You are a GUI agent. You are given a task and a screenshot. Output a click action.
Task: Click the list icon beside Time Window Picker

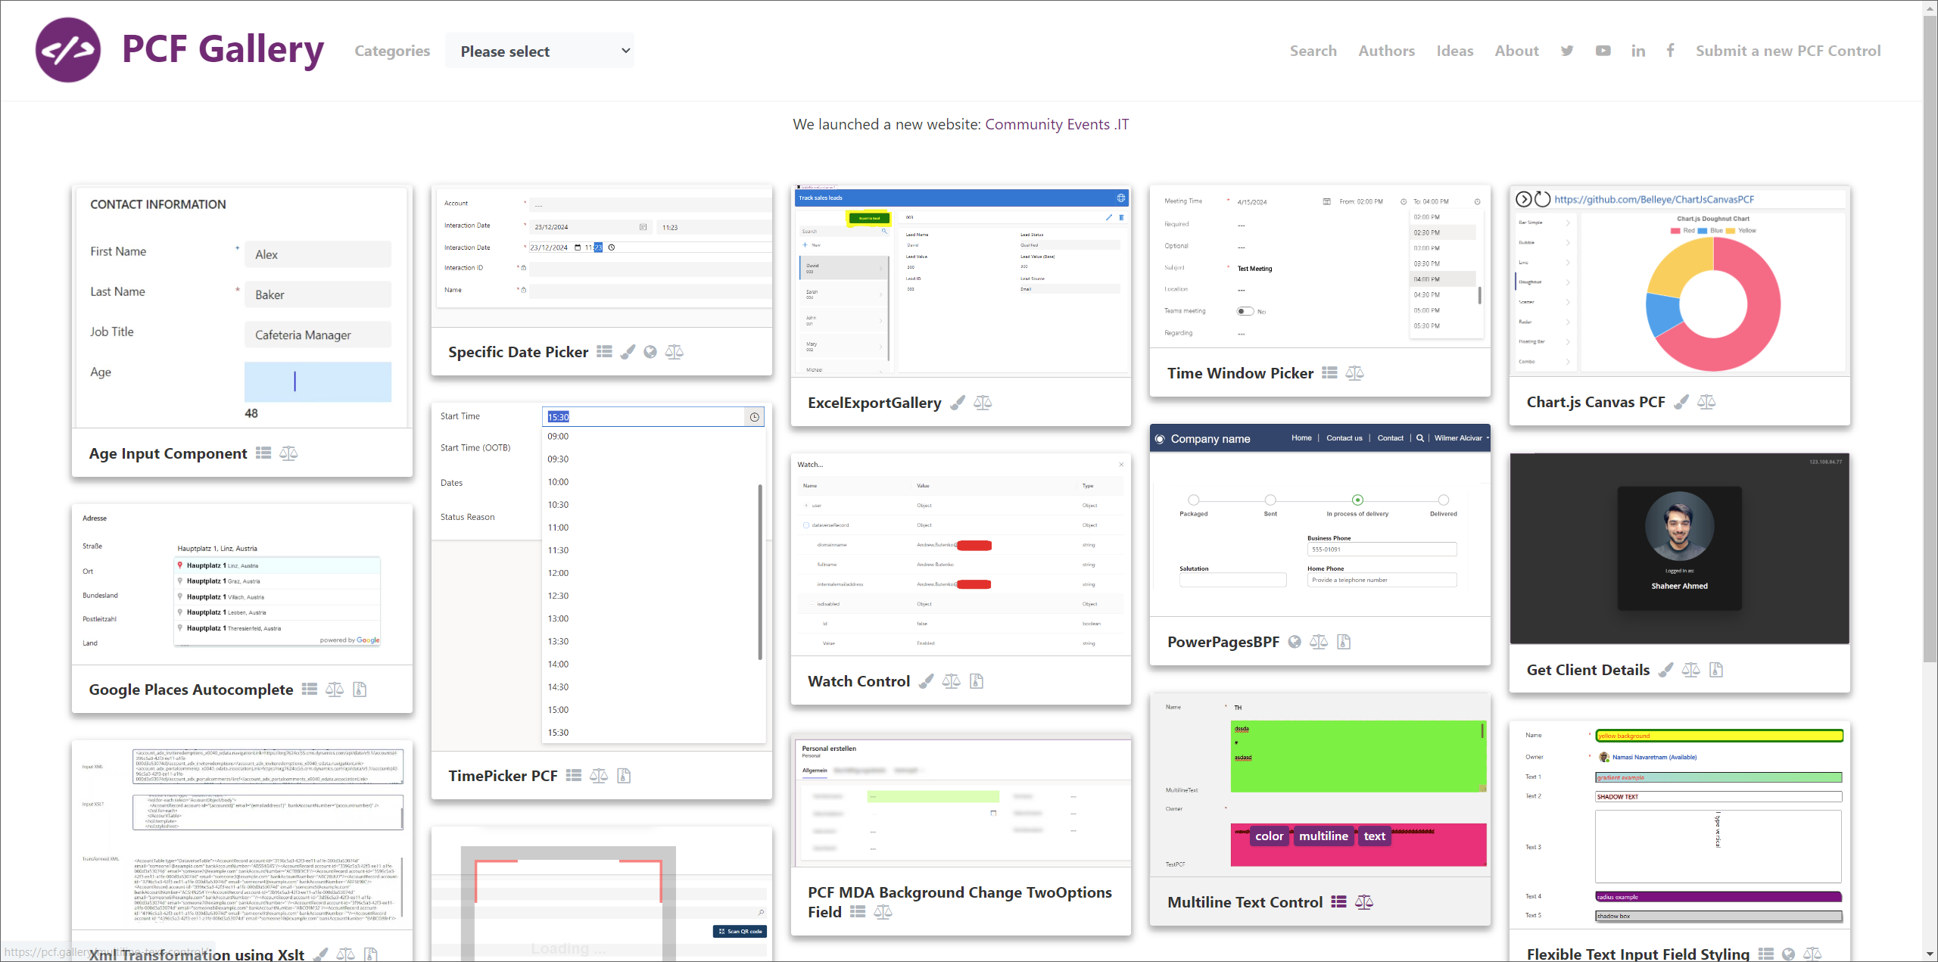pyautogui.click(x=1329, y=372)
